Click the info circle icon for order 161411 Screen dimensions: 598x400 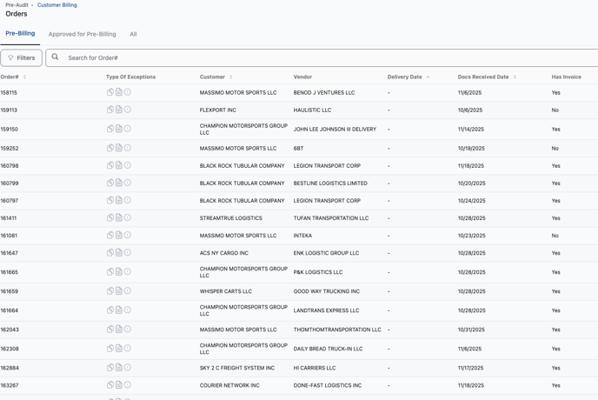pyautogui.click(x=127, y=217)
